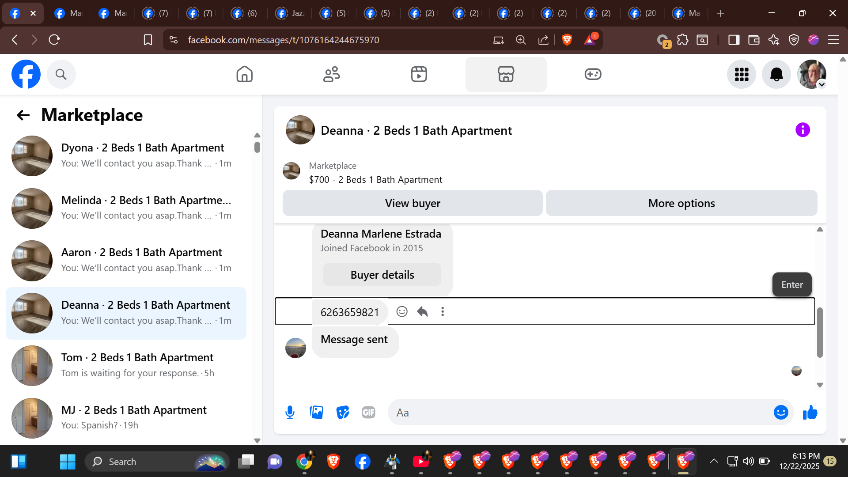Click the microphone voice clip icon

(x=290, y=413)
